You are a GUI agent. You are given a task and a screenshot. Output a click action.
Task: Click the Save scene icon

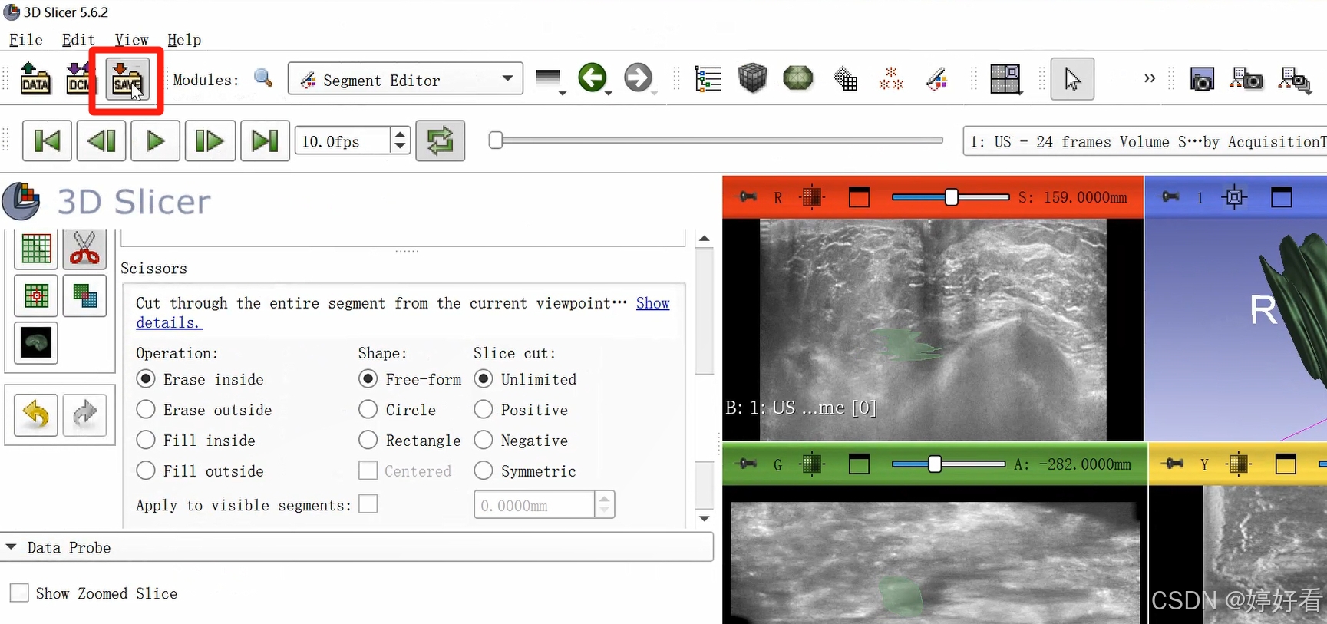point(127,79)
